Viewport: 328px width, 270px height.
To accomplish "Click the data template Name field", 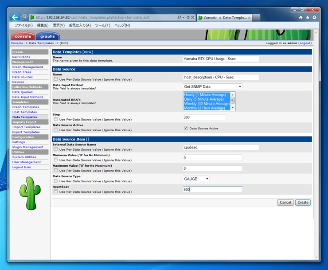I will (x=221, y=59).
